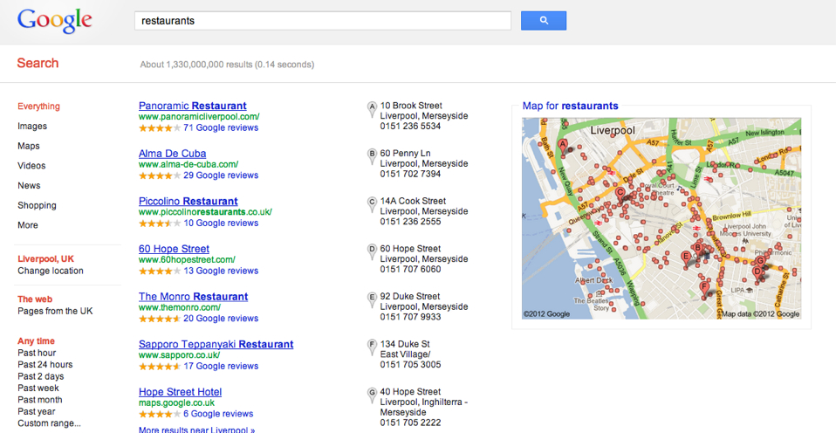Switch to Maps results
The height and width of the screenshot is (433, 836).
[29, 146]
